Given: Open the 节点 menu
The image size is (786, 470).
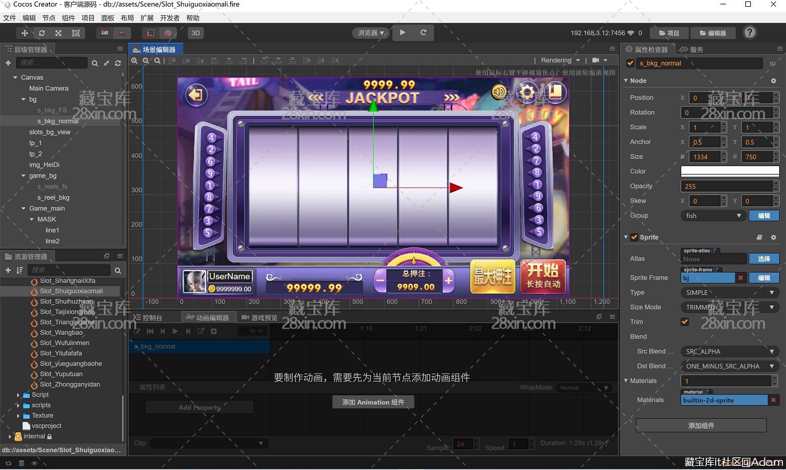Looking at the screenshot, I should 49,18.
